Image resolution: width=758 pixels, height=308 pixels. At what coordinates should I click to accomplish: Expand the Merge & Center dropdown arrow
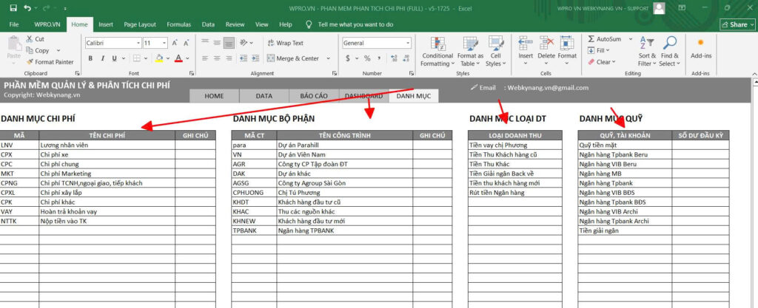324,58
